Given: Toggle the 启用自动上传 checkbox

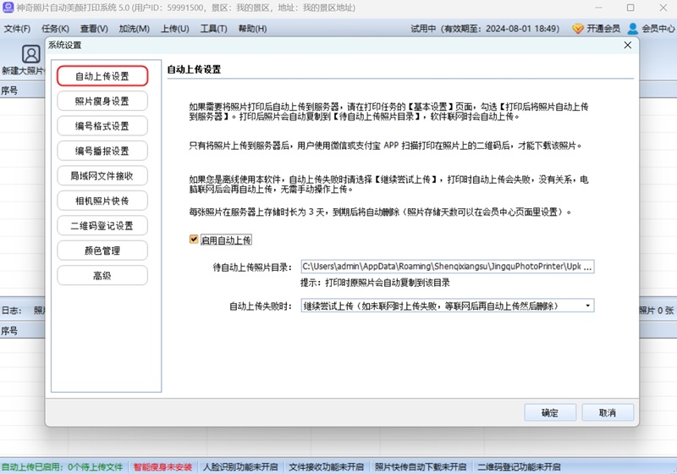Looking at the screenshot, I should pyautogui.click(x=194, y=240).
